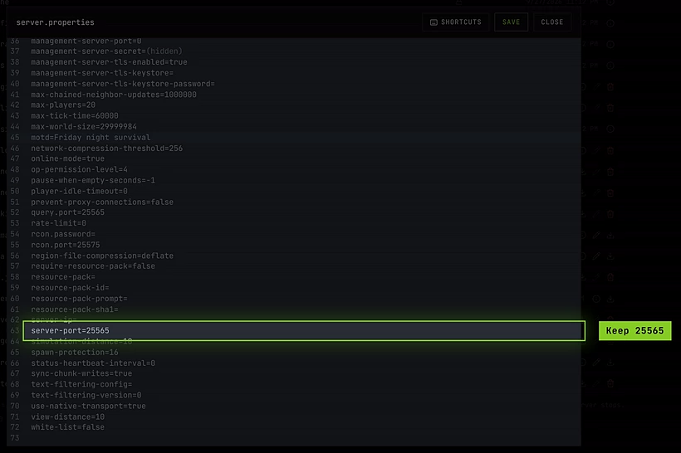This screenshot has width=681, height=453.
Task: Save the server.properties file
Action: click(512, 22)
